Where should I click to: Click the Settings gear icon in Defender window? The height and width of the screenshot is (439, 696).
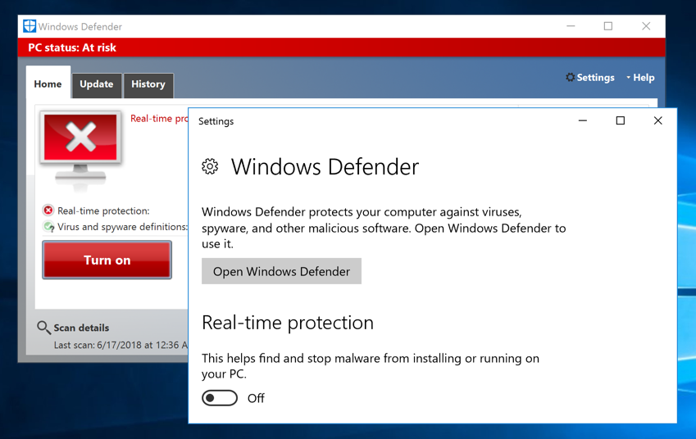(570, 77)
